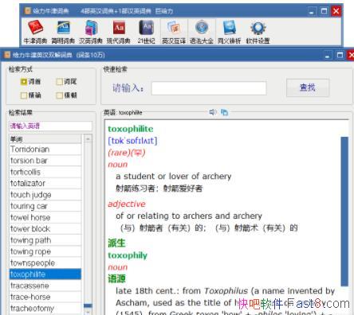The width and height of the screenshot is (354, 315).
Task: Open the 21世纪 dictionary icon
Action: (x=147, y=32)
